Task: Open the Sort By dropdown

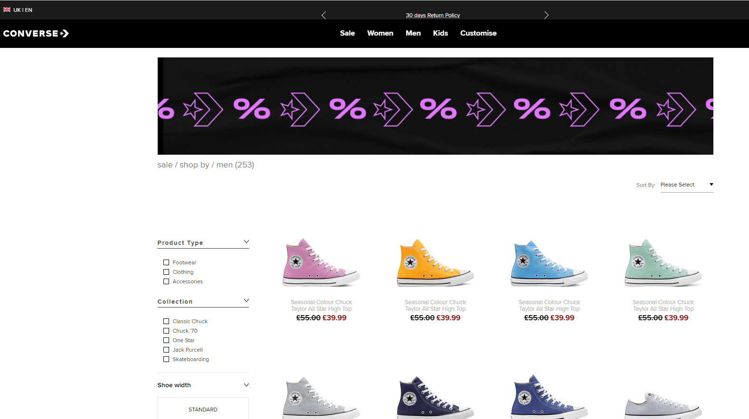Action: click(687, 185)
